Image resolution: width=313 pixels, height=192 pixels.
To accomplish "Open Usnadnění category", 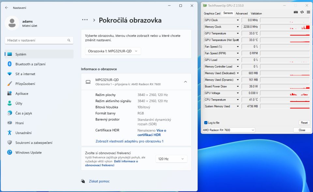I will (39, 133).
